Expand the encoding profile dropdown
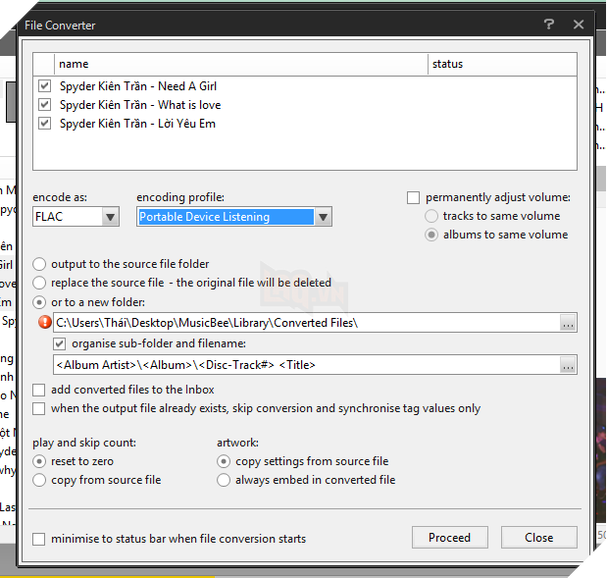The height and width of the screenshot is (578, 607). 324,217
